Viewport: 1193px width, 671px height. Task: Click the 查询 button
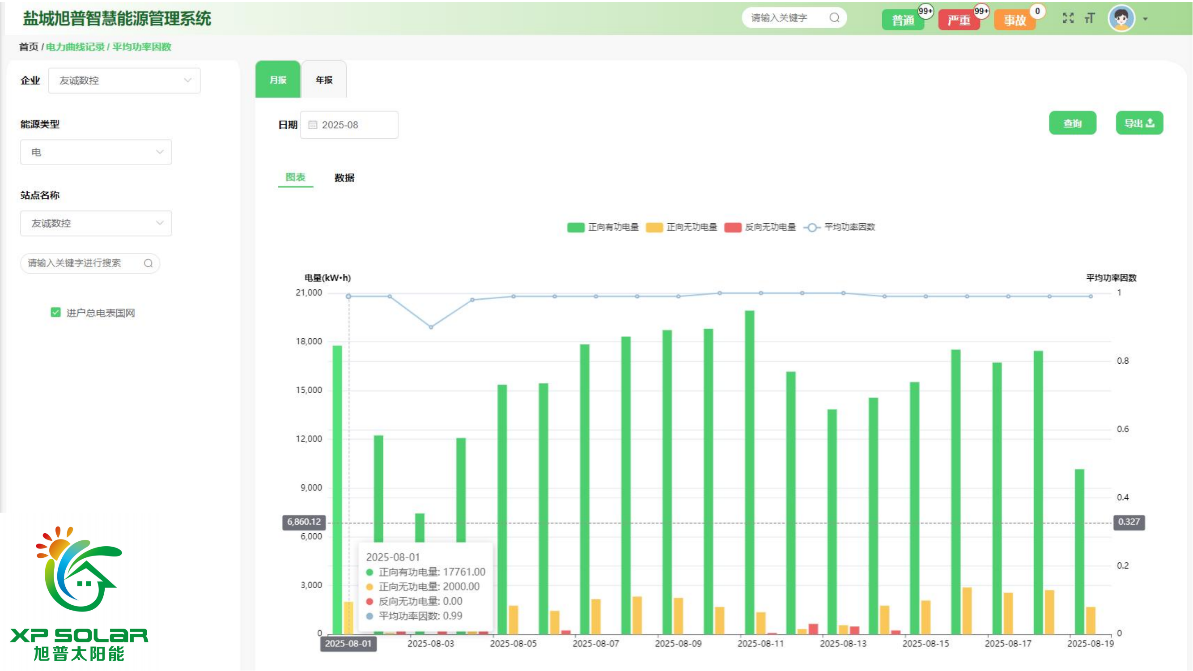point(1072,123)
